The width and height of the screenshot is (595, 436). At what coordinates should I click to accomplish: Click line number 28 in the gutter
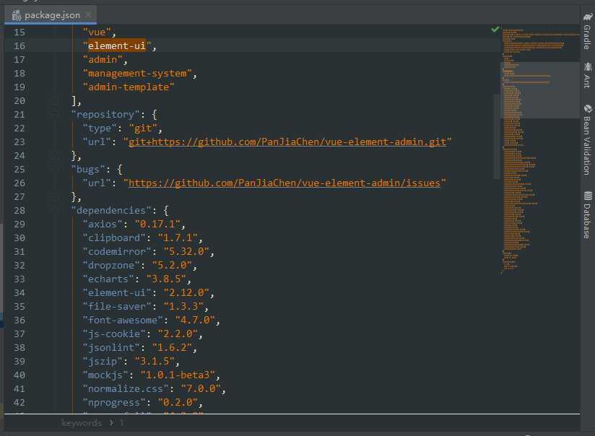pyautogui.click(x=19, y=211)
